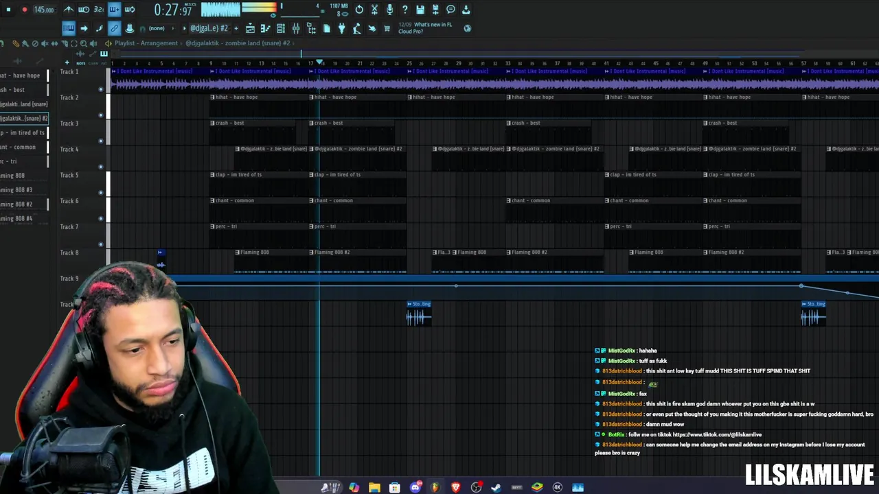This screenshot has height=494, width=879.
Task: Select 'common' chant clip in picker panel
Action: click(x=23, y=147)
